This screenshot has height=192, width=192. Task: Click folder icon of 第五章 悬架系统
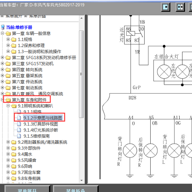pos(8,76)
